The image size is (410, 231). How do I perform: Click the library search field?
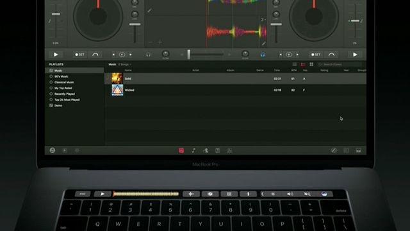pos(340,64)
